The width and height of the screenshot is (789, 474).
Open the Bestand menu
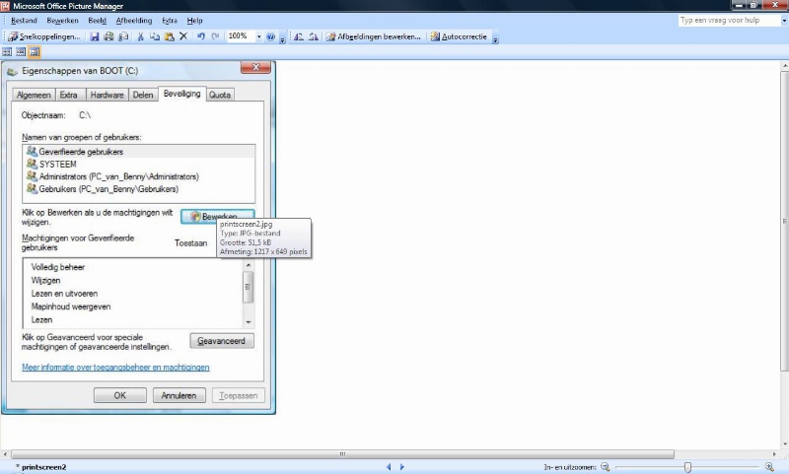pyautogui.click(x=24, y=21)
